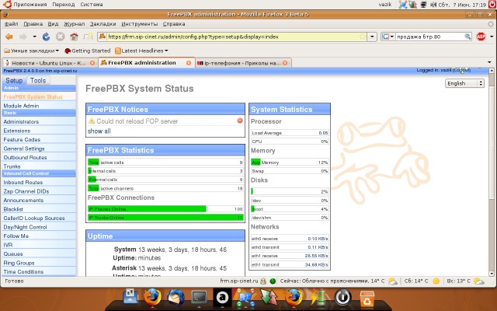Expand the Умные закладки bookmarks folder
497x311 pixels.
tap(31, 51)
